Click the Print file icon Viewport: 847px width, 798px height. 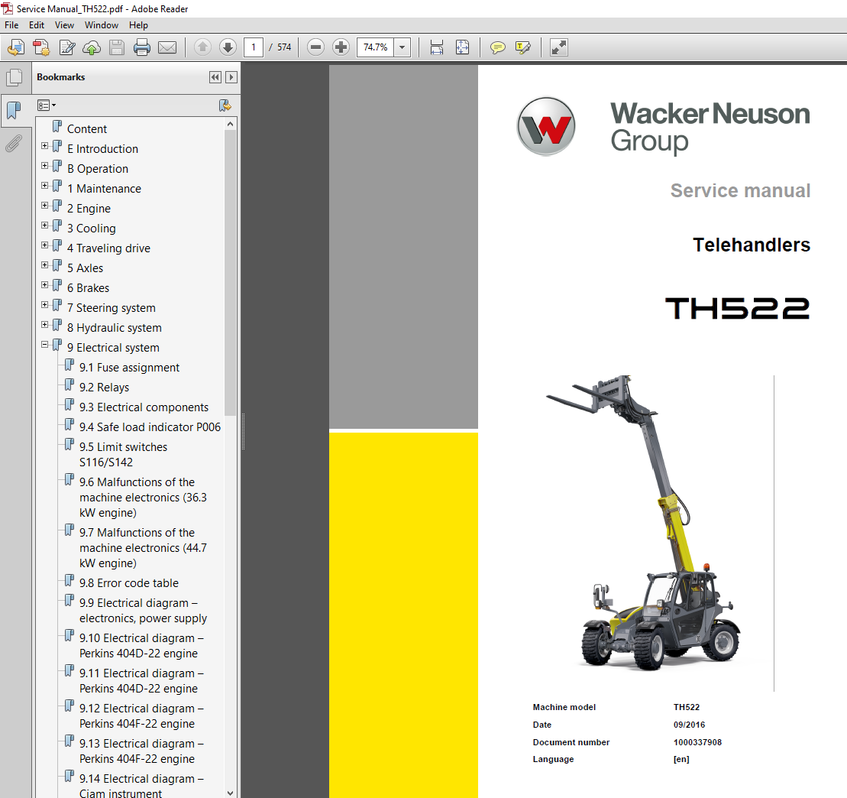141,47
